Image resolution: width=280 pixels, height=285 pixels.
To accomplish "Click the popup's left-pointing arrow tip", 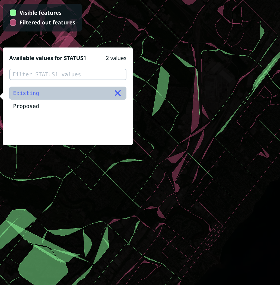I will 1,96.
